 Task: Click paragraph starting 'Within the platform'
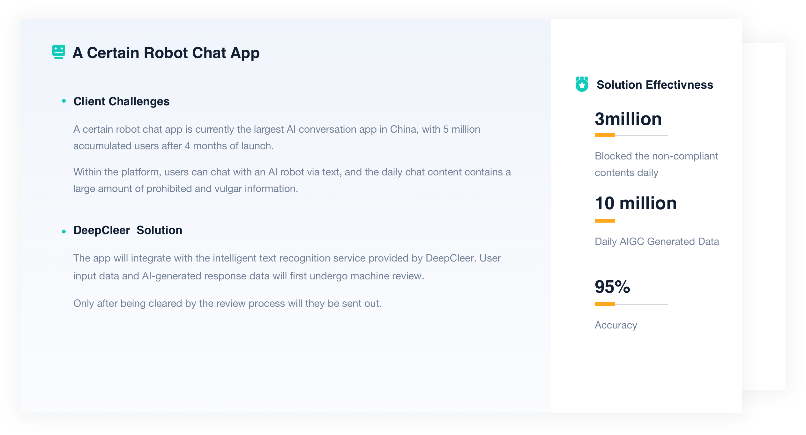pos(292,180)
